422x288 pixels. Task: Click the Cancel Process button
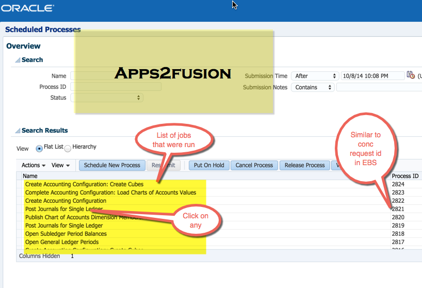tap(254, 165)
